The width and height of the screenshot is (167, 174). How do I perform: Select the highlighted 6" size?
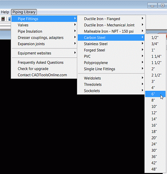tap(155, 94)
